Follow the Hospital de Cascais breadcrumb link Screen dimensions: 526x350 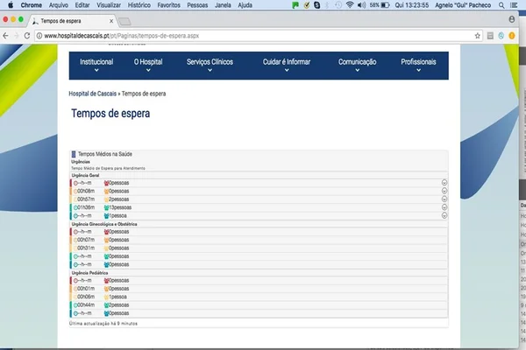(93, 94)
